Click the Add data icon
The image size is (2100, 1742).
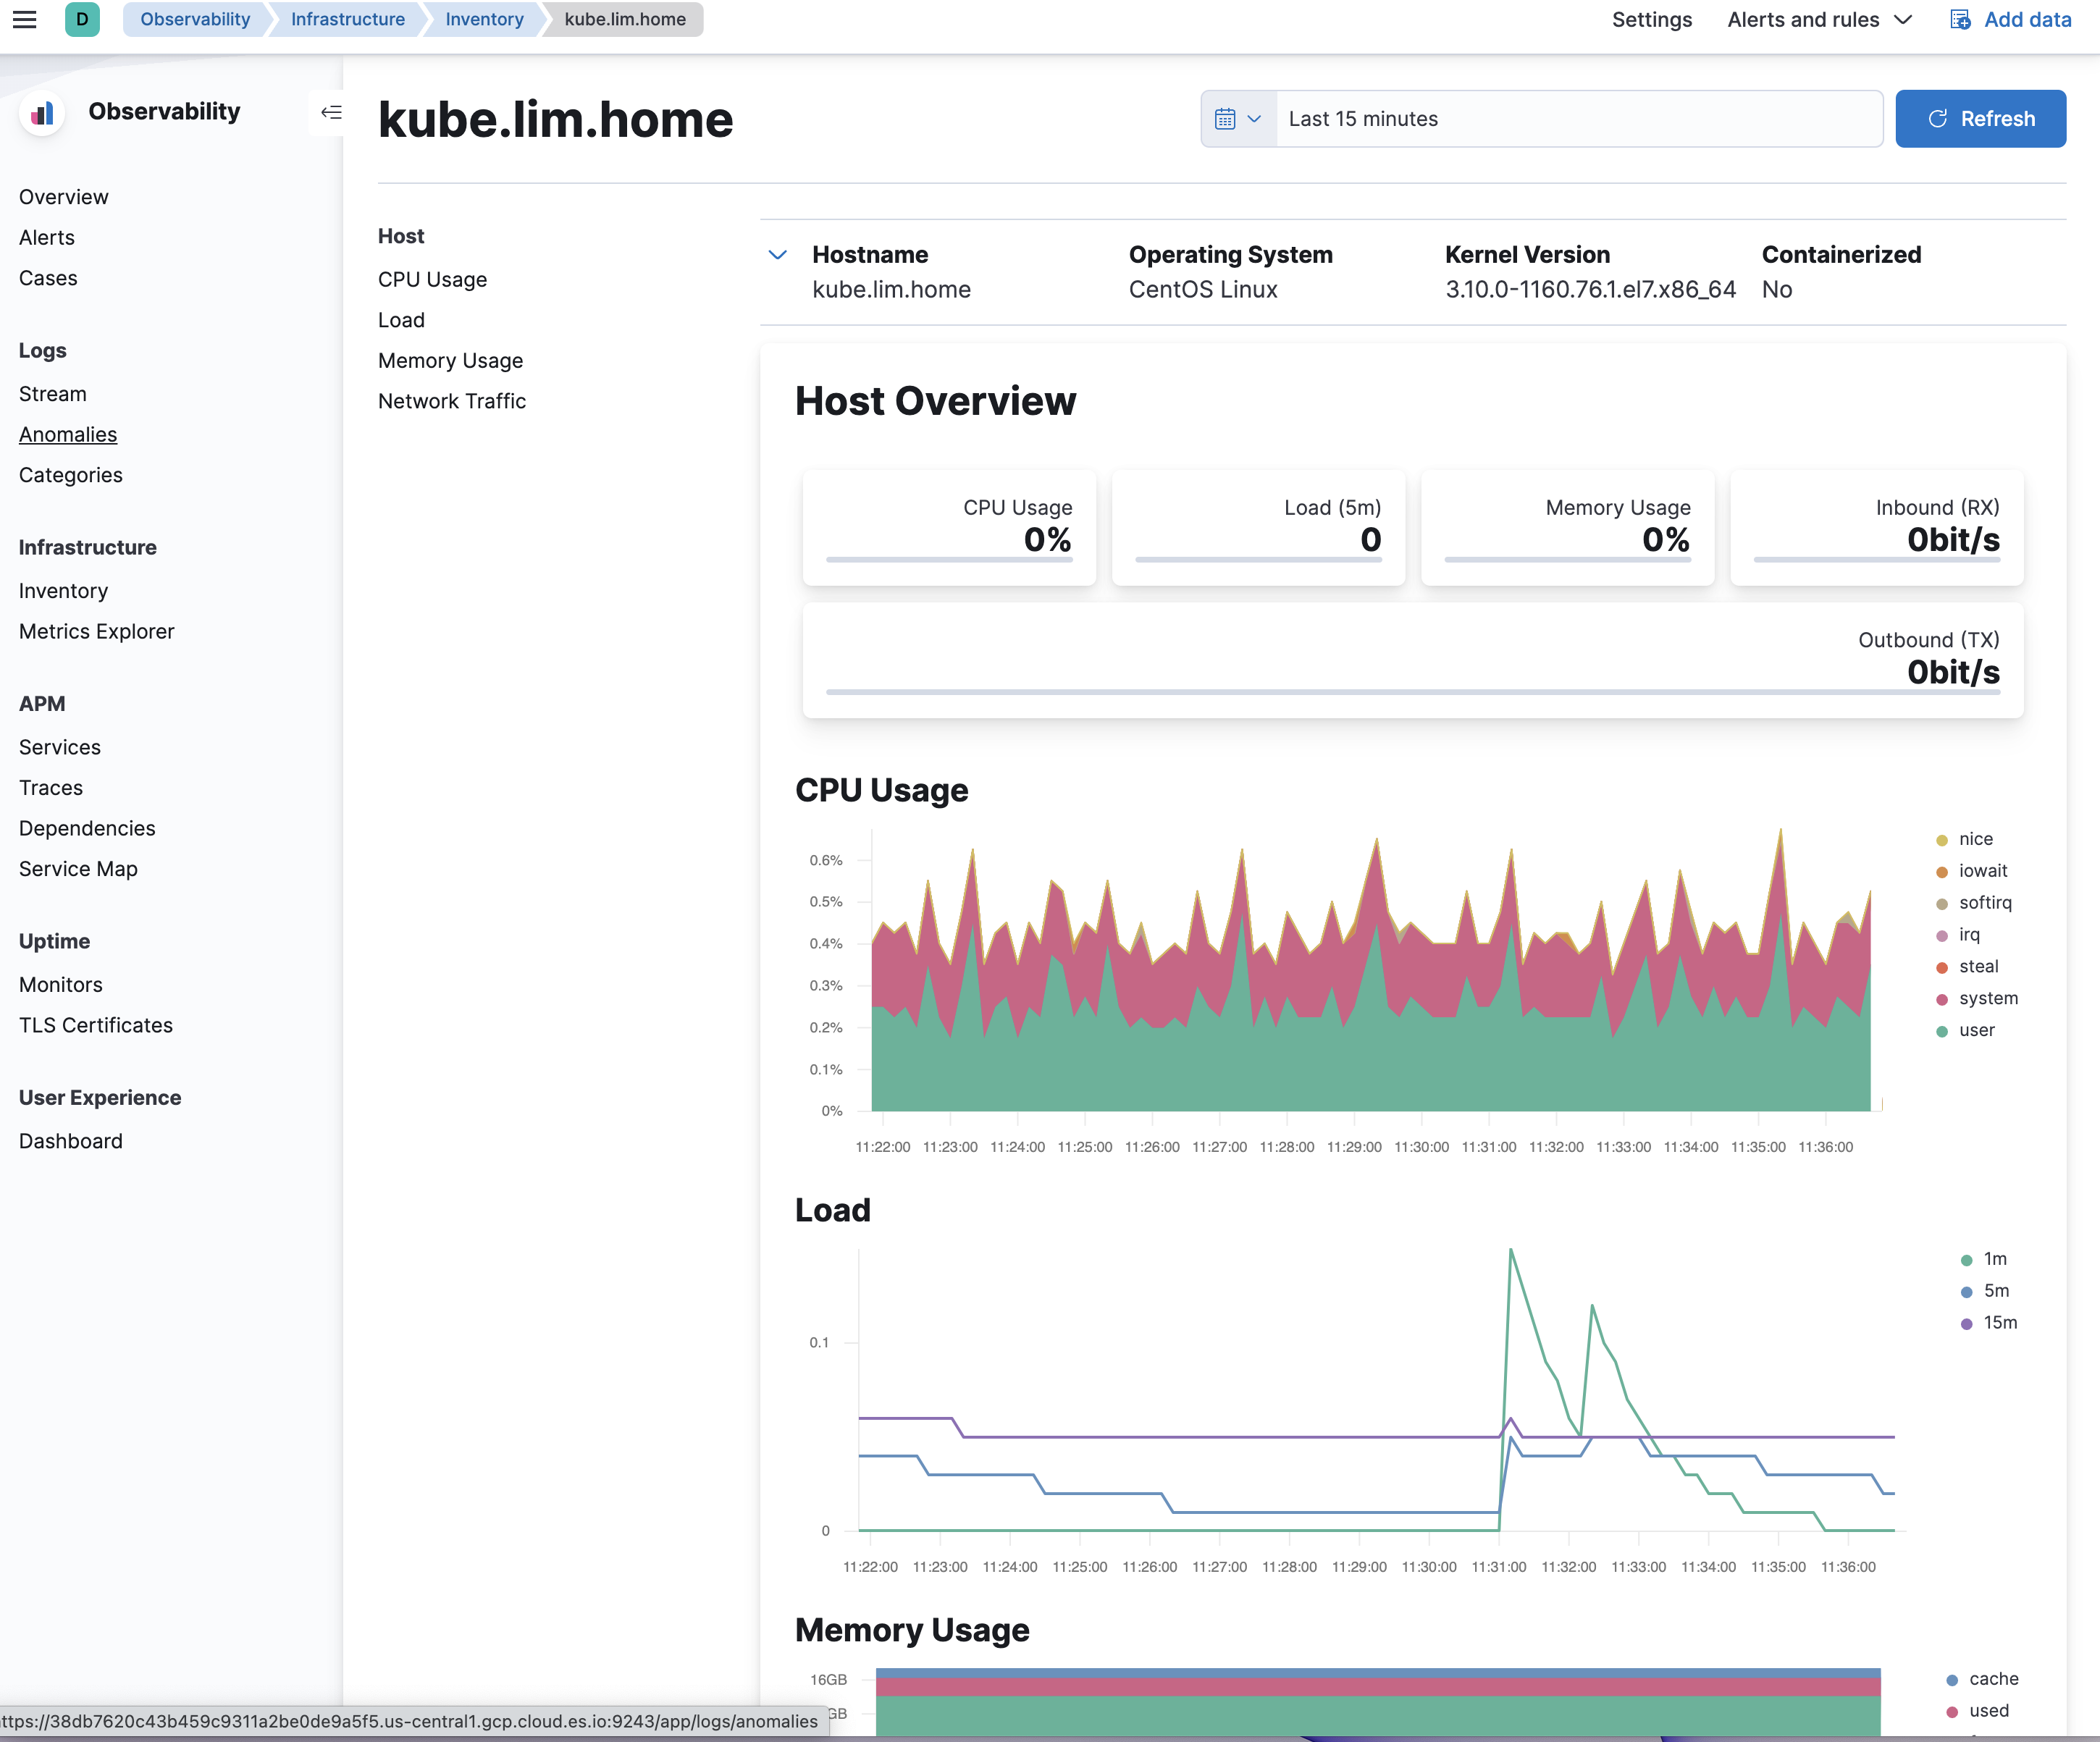click(1960, 19)
